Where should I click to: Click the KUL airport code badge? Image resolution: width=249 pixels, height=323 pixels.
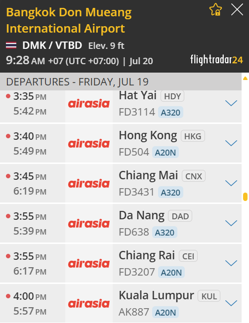coord(209,296)
